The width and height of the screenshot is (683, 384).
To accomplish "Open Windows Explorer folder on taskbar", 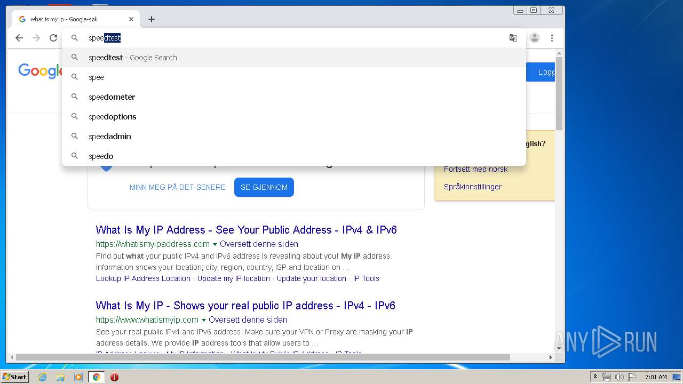I will pyautogui.click(x=60, y=377).
